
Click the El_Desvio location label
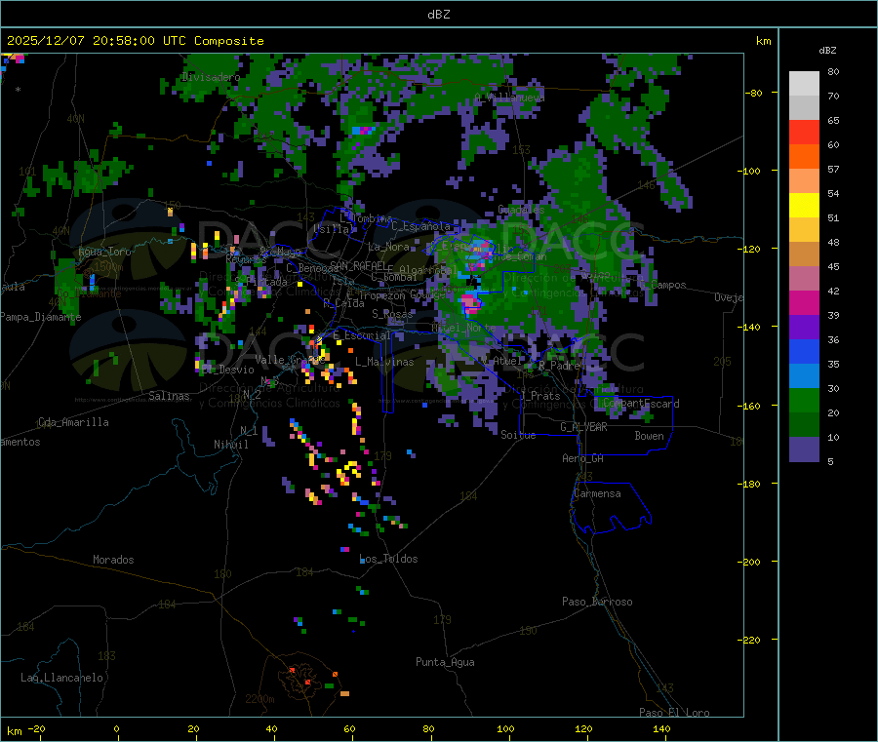point(228,370)
